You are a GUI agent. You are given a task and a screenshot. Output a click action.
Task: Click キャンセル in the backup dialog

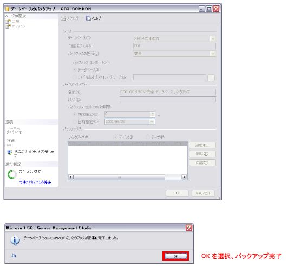tap(203, 193)
